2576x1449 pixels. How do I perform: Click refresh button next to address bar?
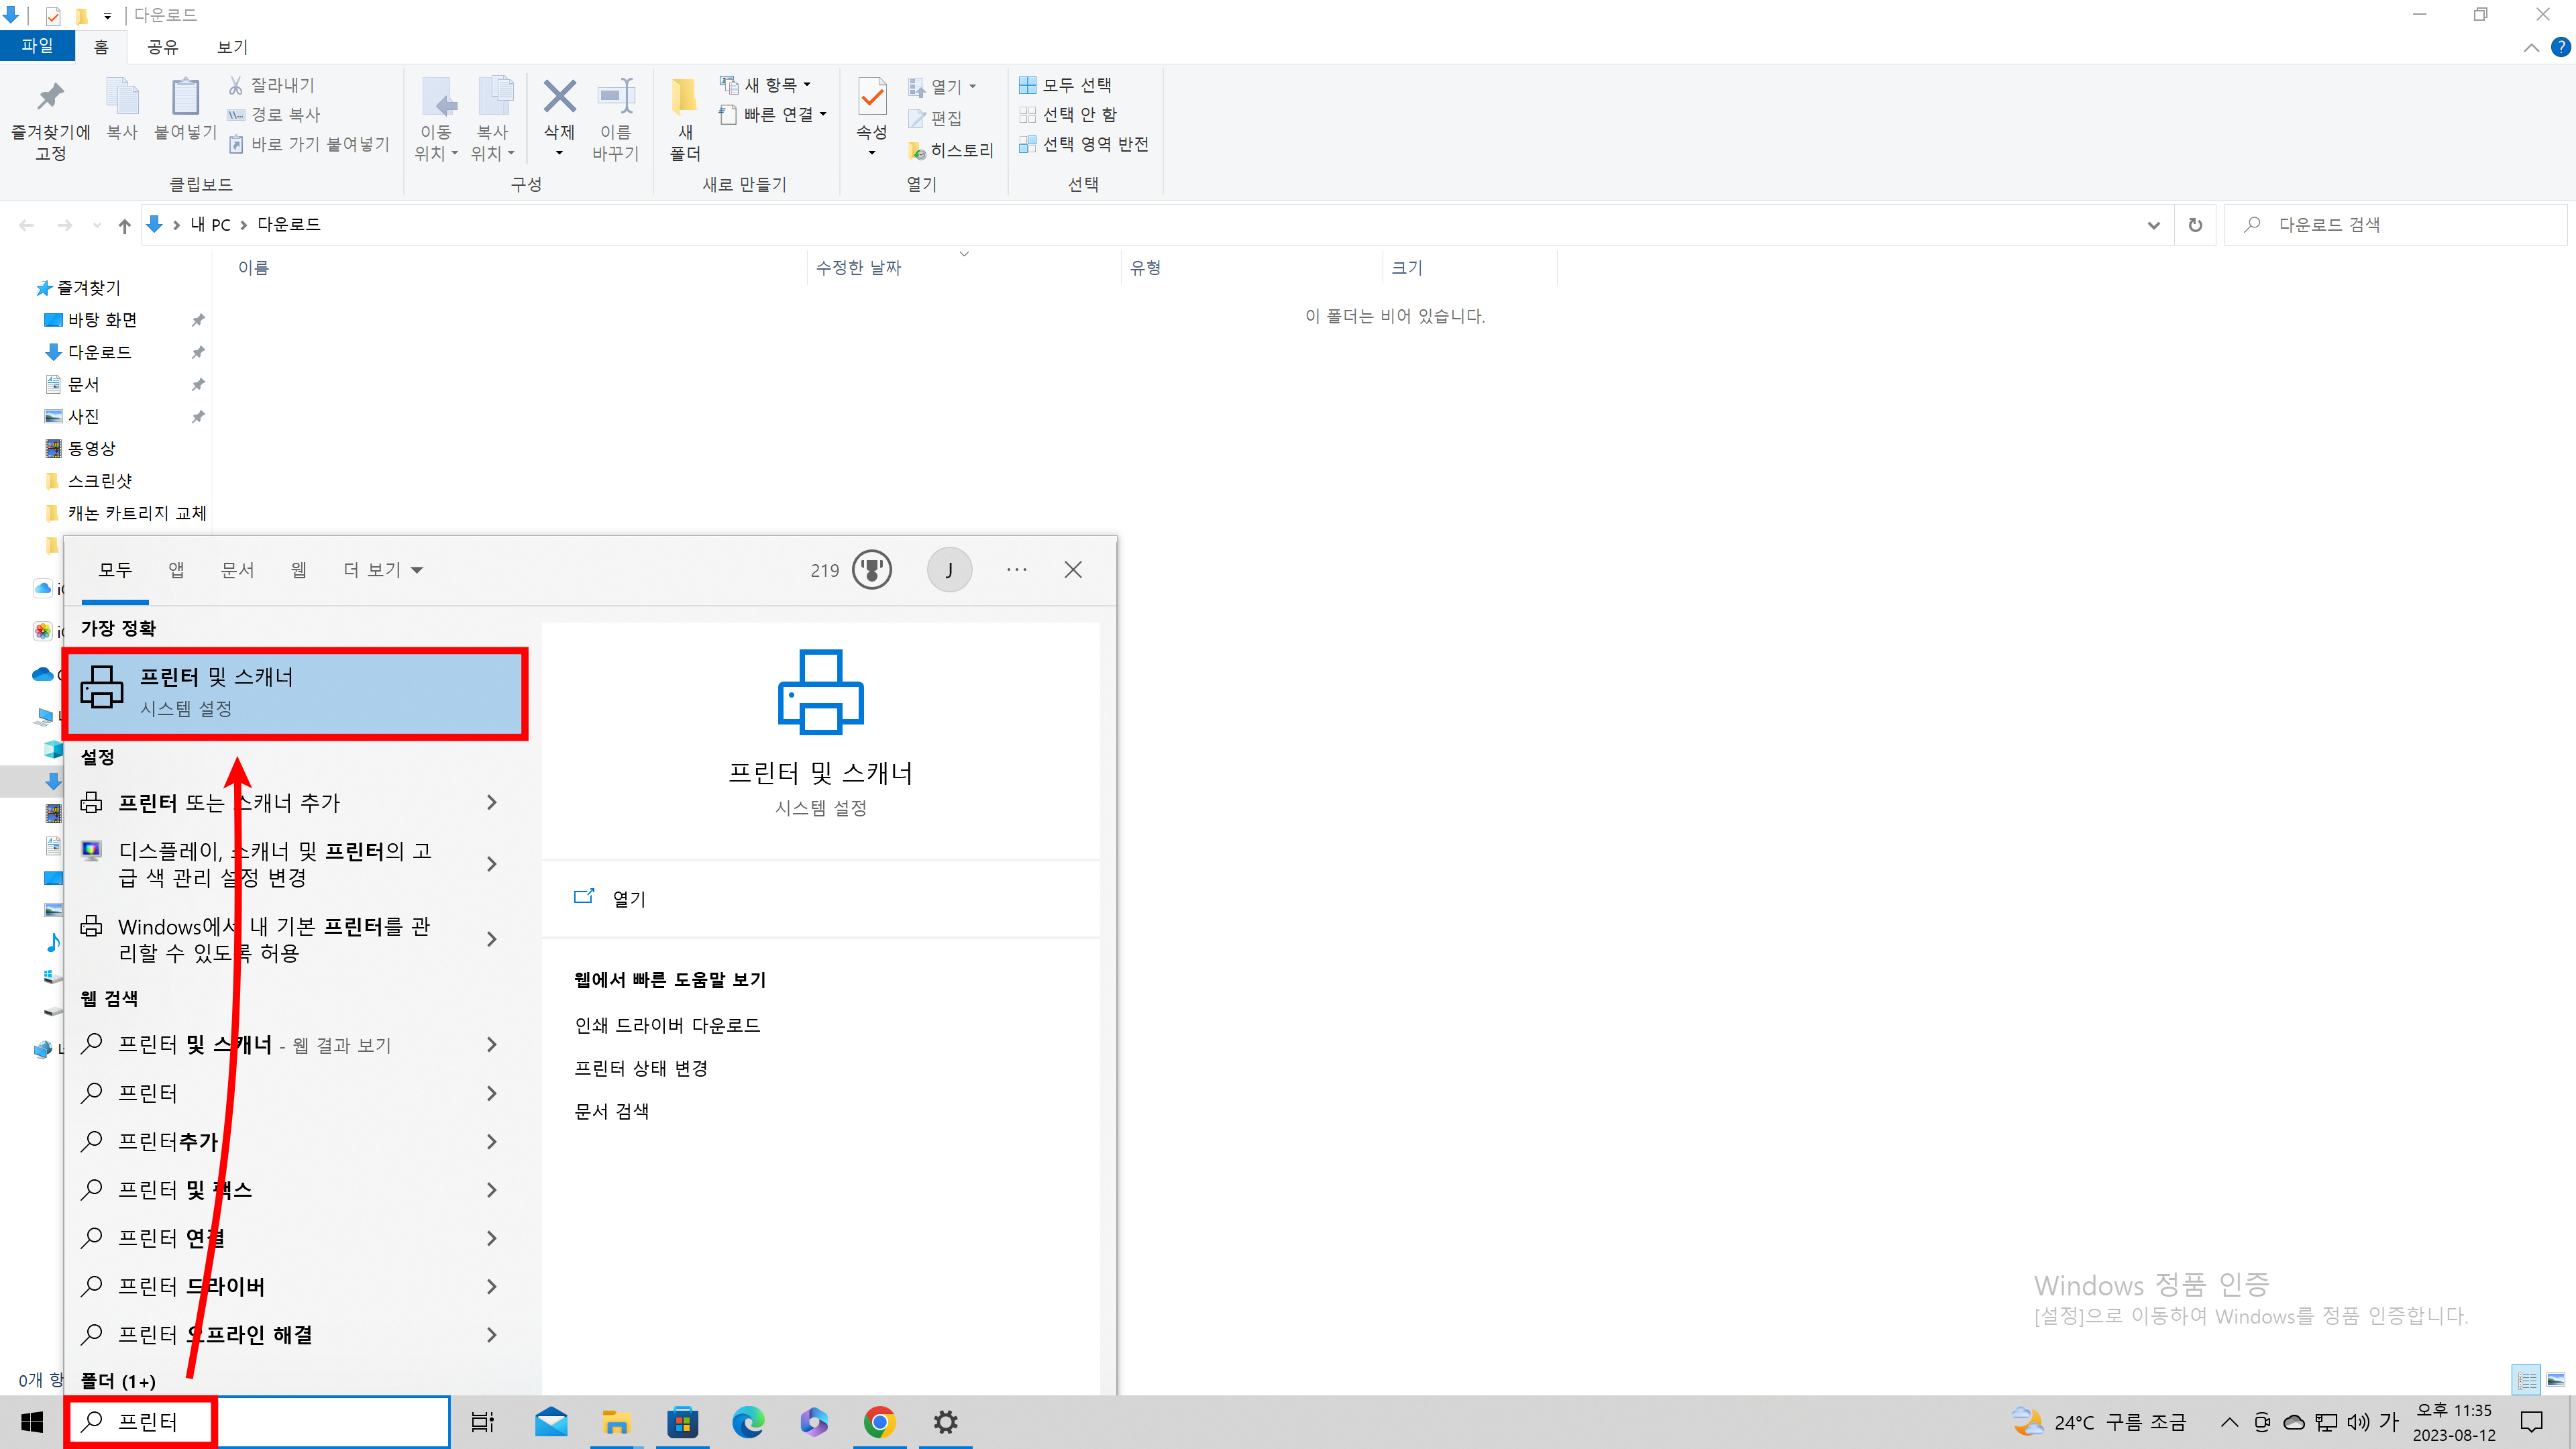(x=2195, y=225)
